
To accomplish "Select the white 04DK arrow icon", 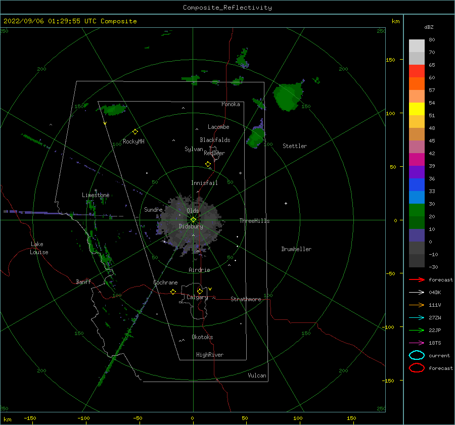I will click(417, 293).
